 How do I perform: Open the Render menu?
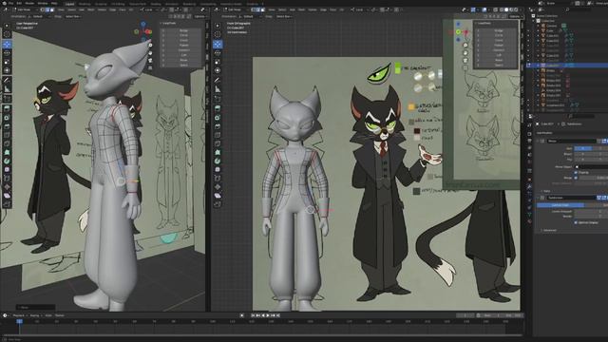coord(29,3)
